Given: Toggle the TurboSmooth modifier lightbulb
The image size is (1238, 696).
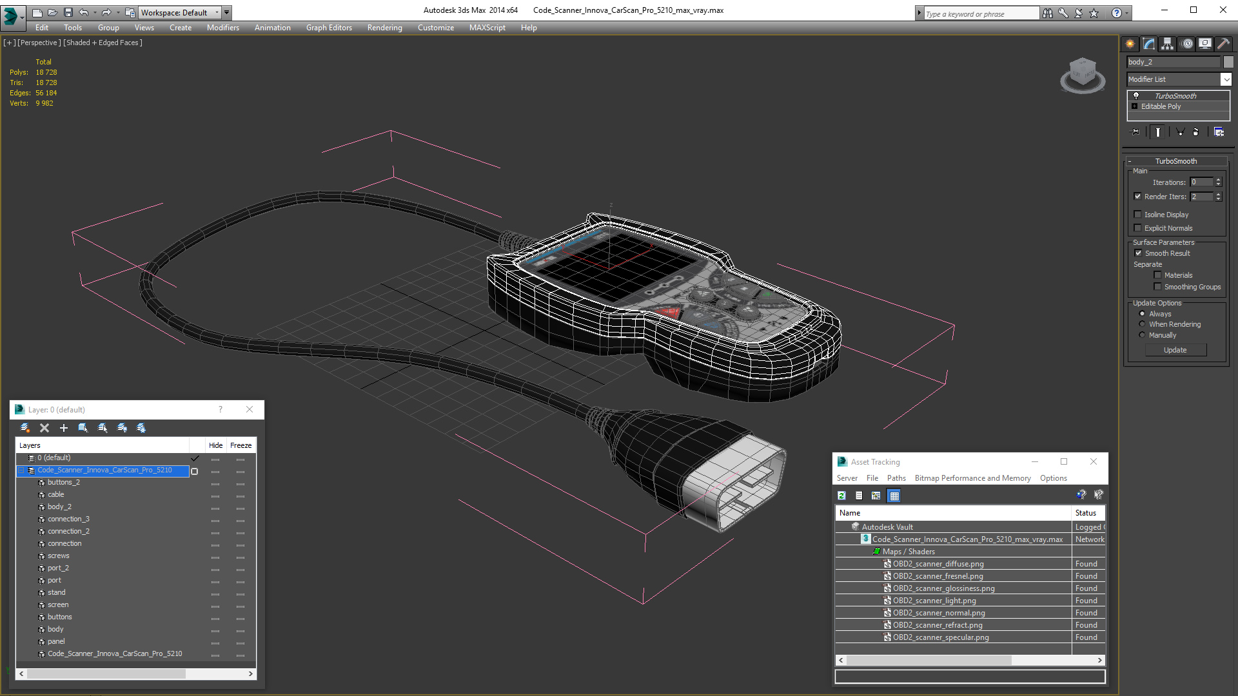Looking at the screenshot, I should [x=1136, y=95].
